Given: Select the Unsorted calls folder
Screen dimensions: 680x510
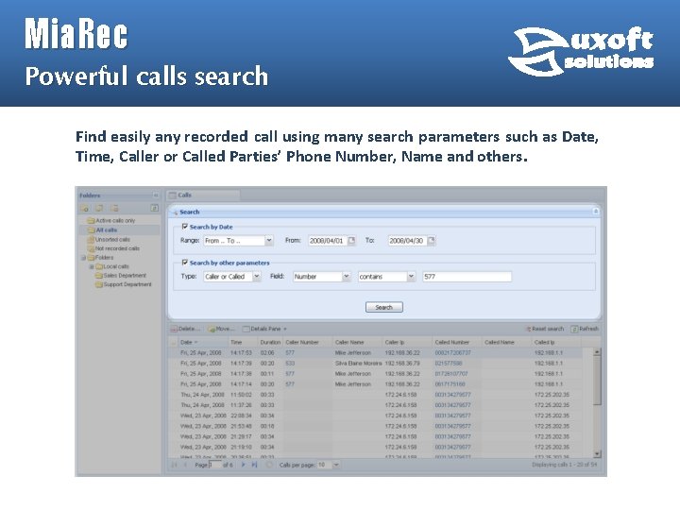Looking at the screenshot, I should coord(109,239).
